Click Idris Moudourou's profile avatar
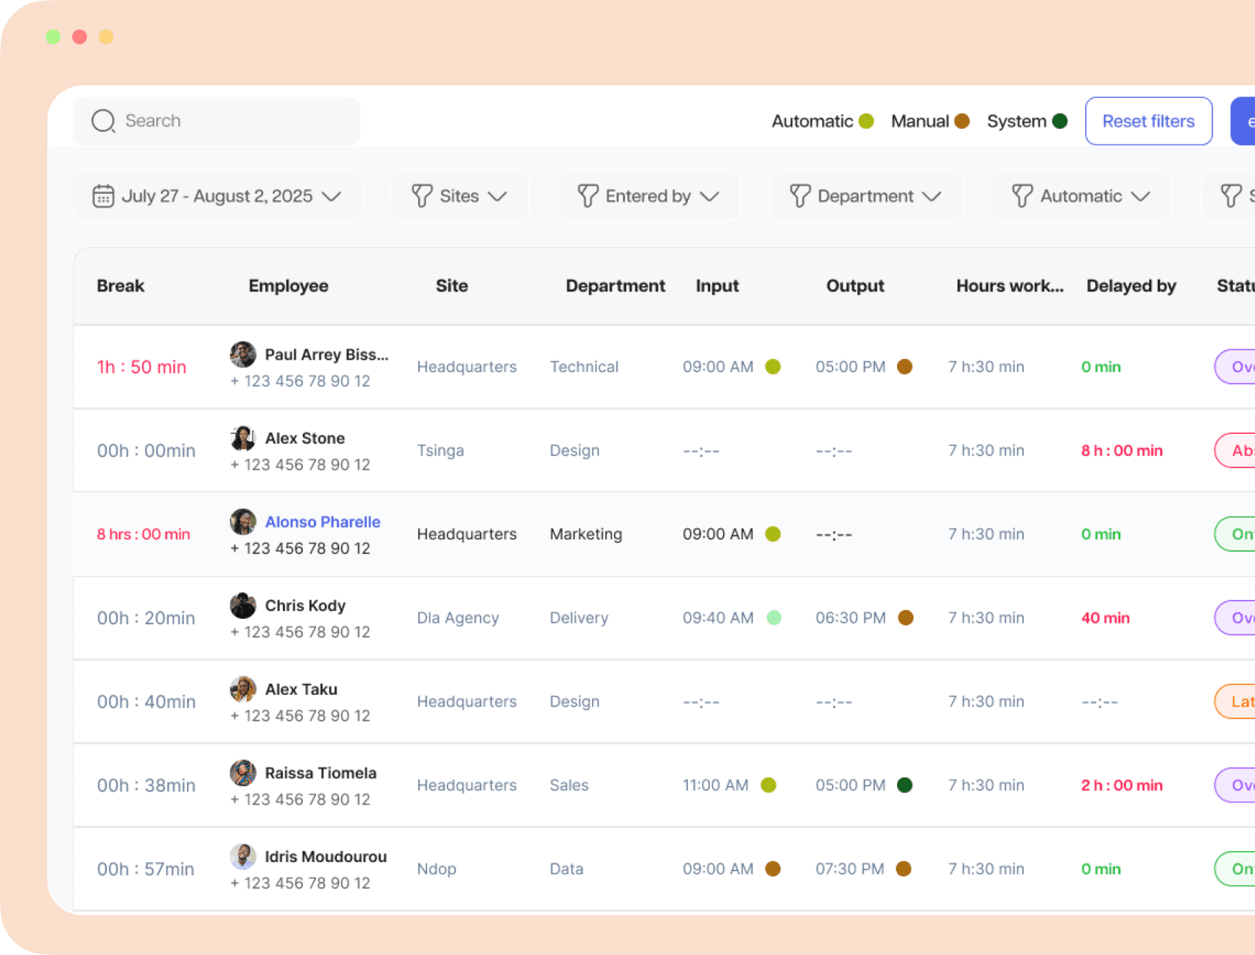Viewport: 1255px width, 955px height. 242,856
